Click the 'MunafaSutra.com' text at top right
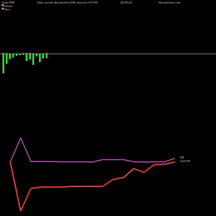The height and width of the screenshot is (216, 216). [x=169, y=3]
